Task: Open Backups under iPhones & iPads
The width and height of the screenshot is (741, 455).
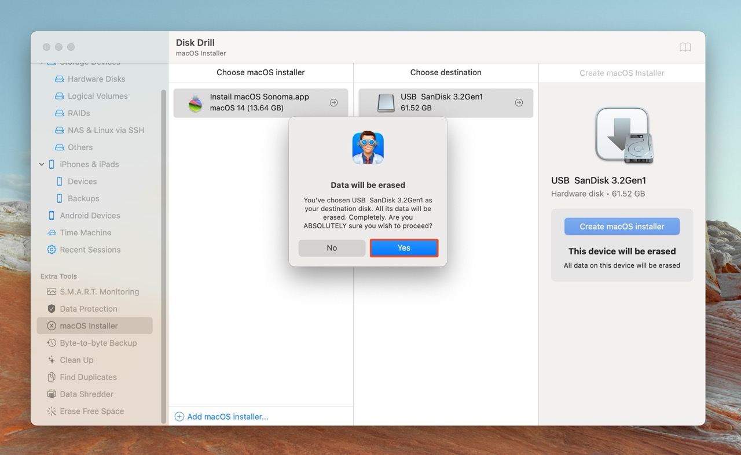Action: (x=83, y=198)
